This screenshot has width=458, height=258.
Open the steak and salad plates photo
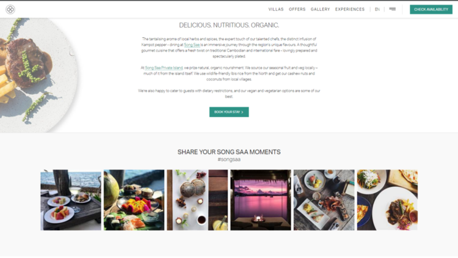point(387,200)
